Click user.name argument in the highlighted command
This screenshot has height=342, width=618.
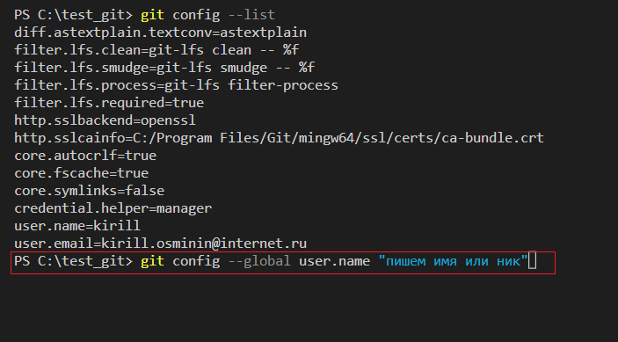tap(334, 261)
